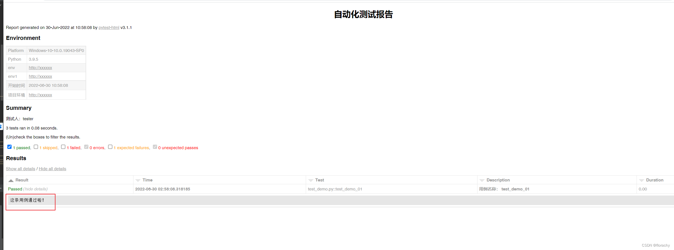
Task: Sort results by Result column header
Action: [70, 180]
